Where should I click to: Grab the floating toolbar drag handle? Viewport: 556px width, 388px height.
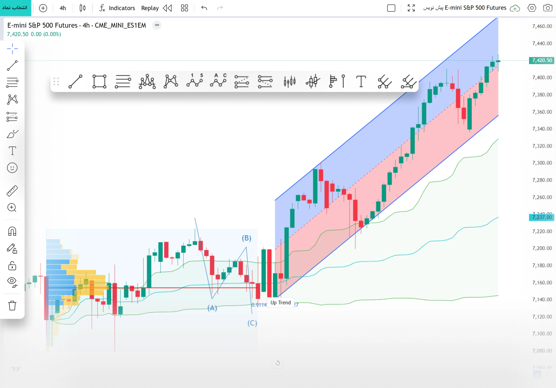56,82
